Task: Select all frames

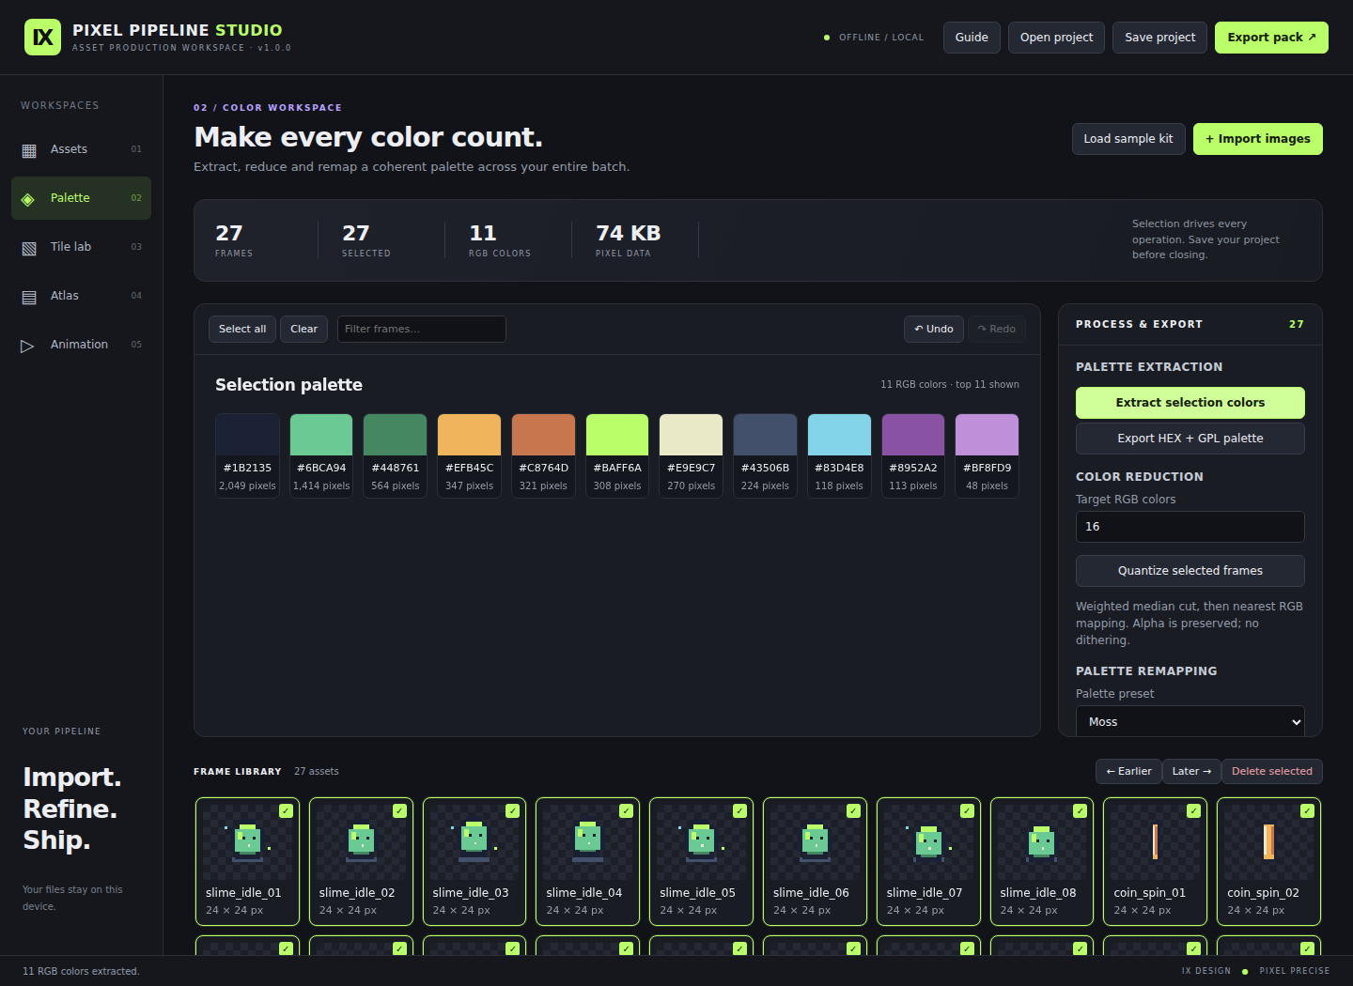Action: tap(242, 329)
